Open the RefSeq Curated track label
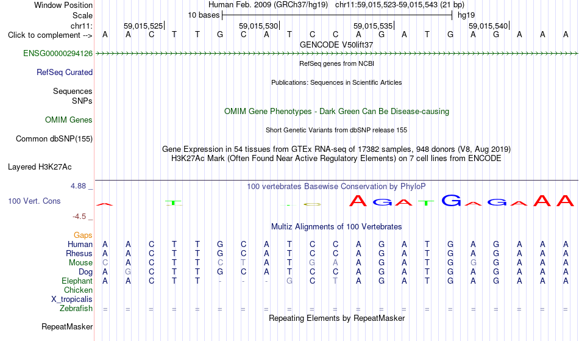Screen dimensions: 579x341 (65, 73)
